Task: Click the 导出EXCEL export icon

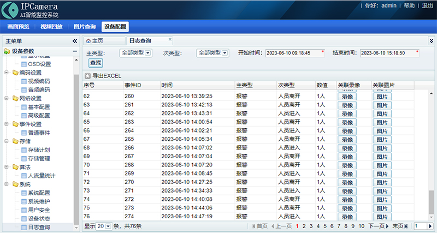Action: (87, 76)
